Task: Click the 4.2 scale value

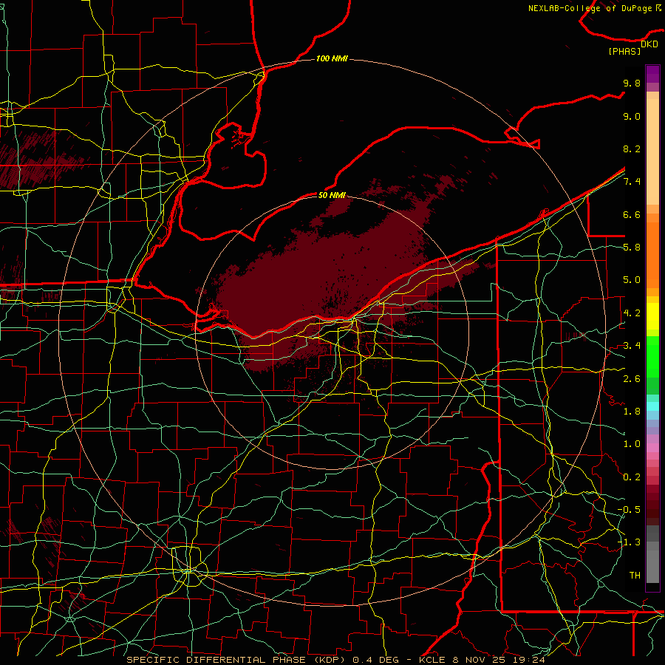Action: (x=632, y=313)
